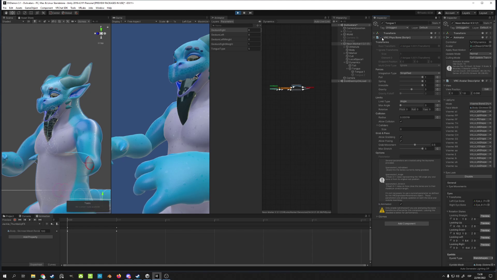Go to the next animation keyframe

click(35, 220)
